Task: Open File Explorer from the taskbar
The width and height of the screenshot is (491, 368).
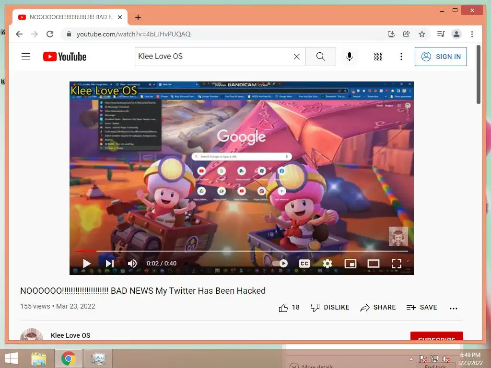Action: click(39, 358)
